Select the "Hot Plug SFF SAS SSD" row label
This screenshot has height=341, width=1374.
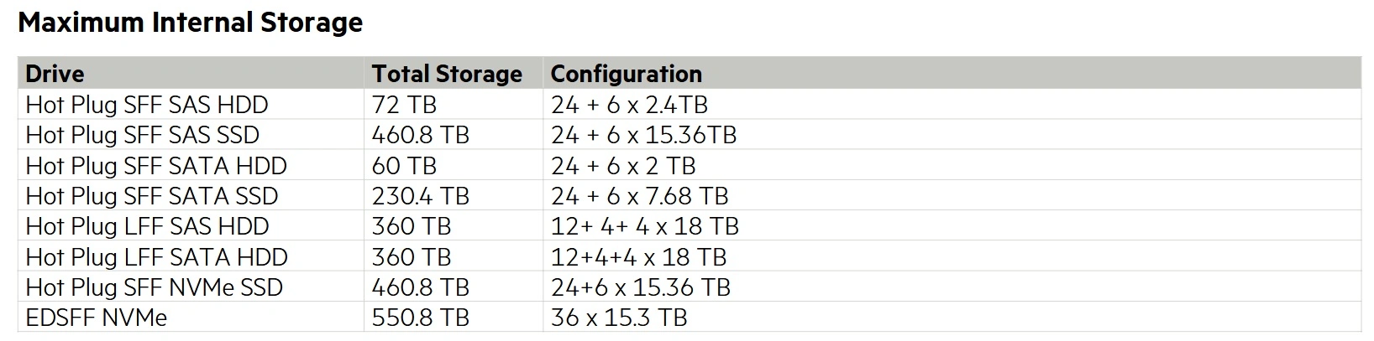pos(143,135)
